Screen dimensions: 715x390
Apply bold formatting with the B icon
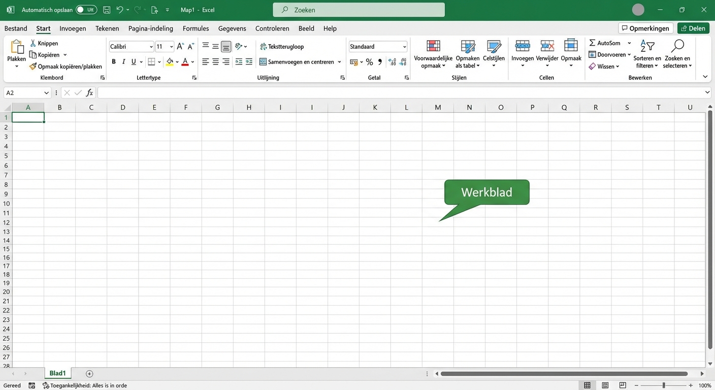tap(114, 61)
